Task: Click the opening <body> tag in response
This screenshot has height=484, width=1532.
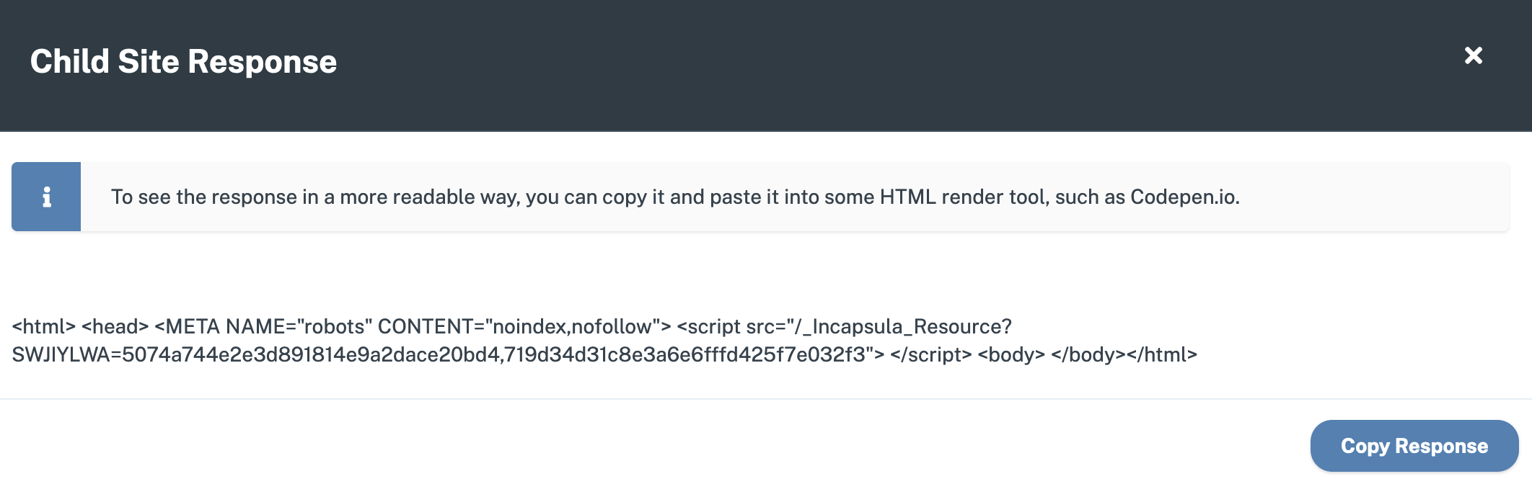Action: coord(1011,354)
